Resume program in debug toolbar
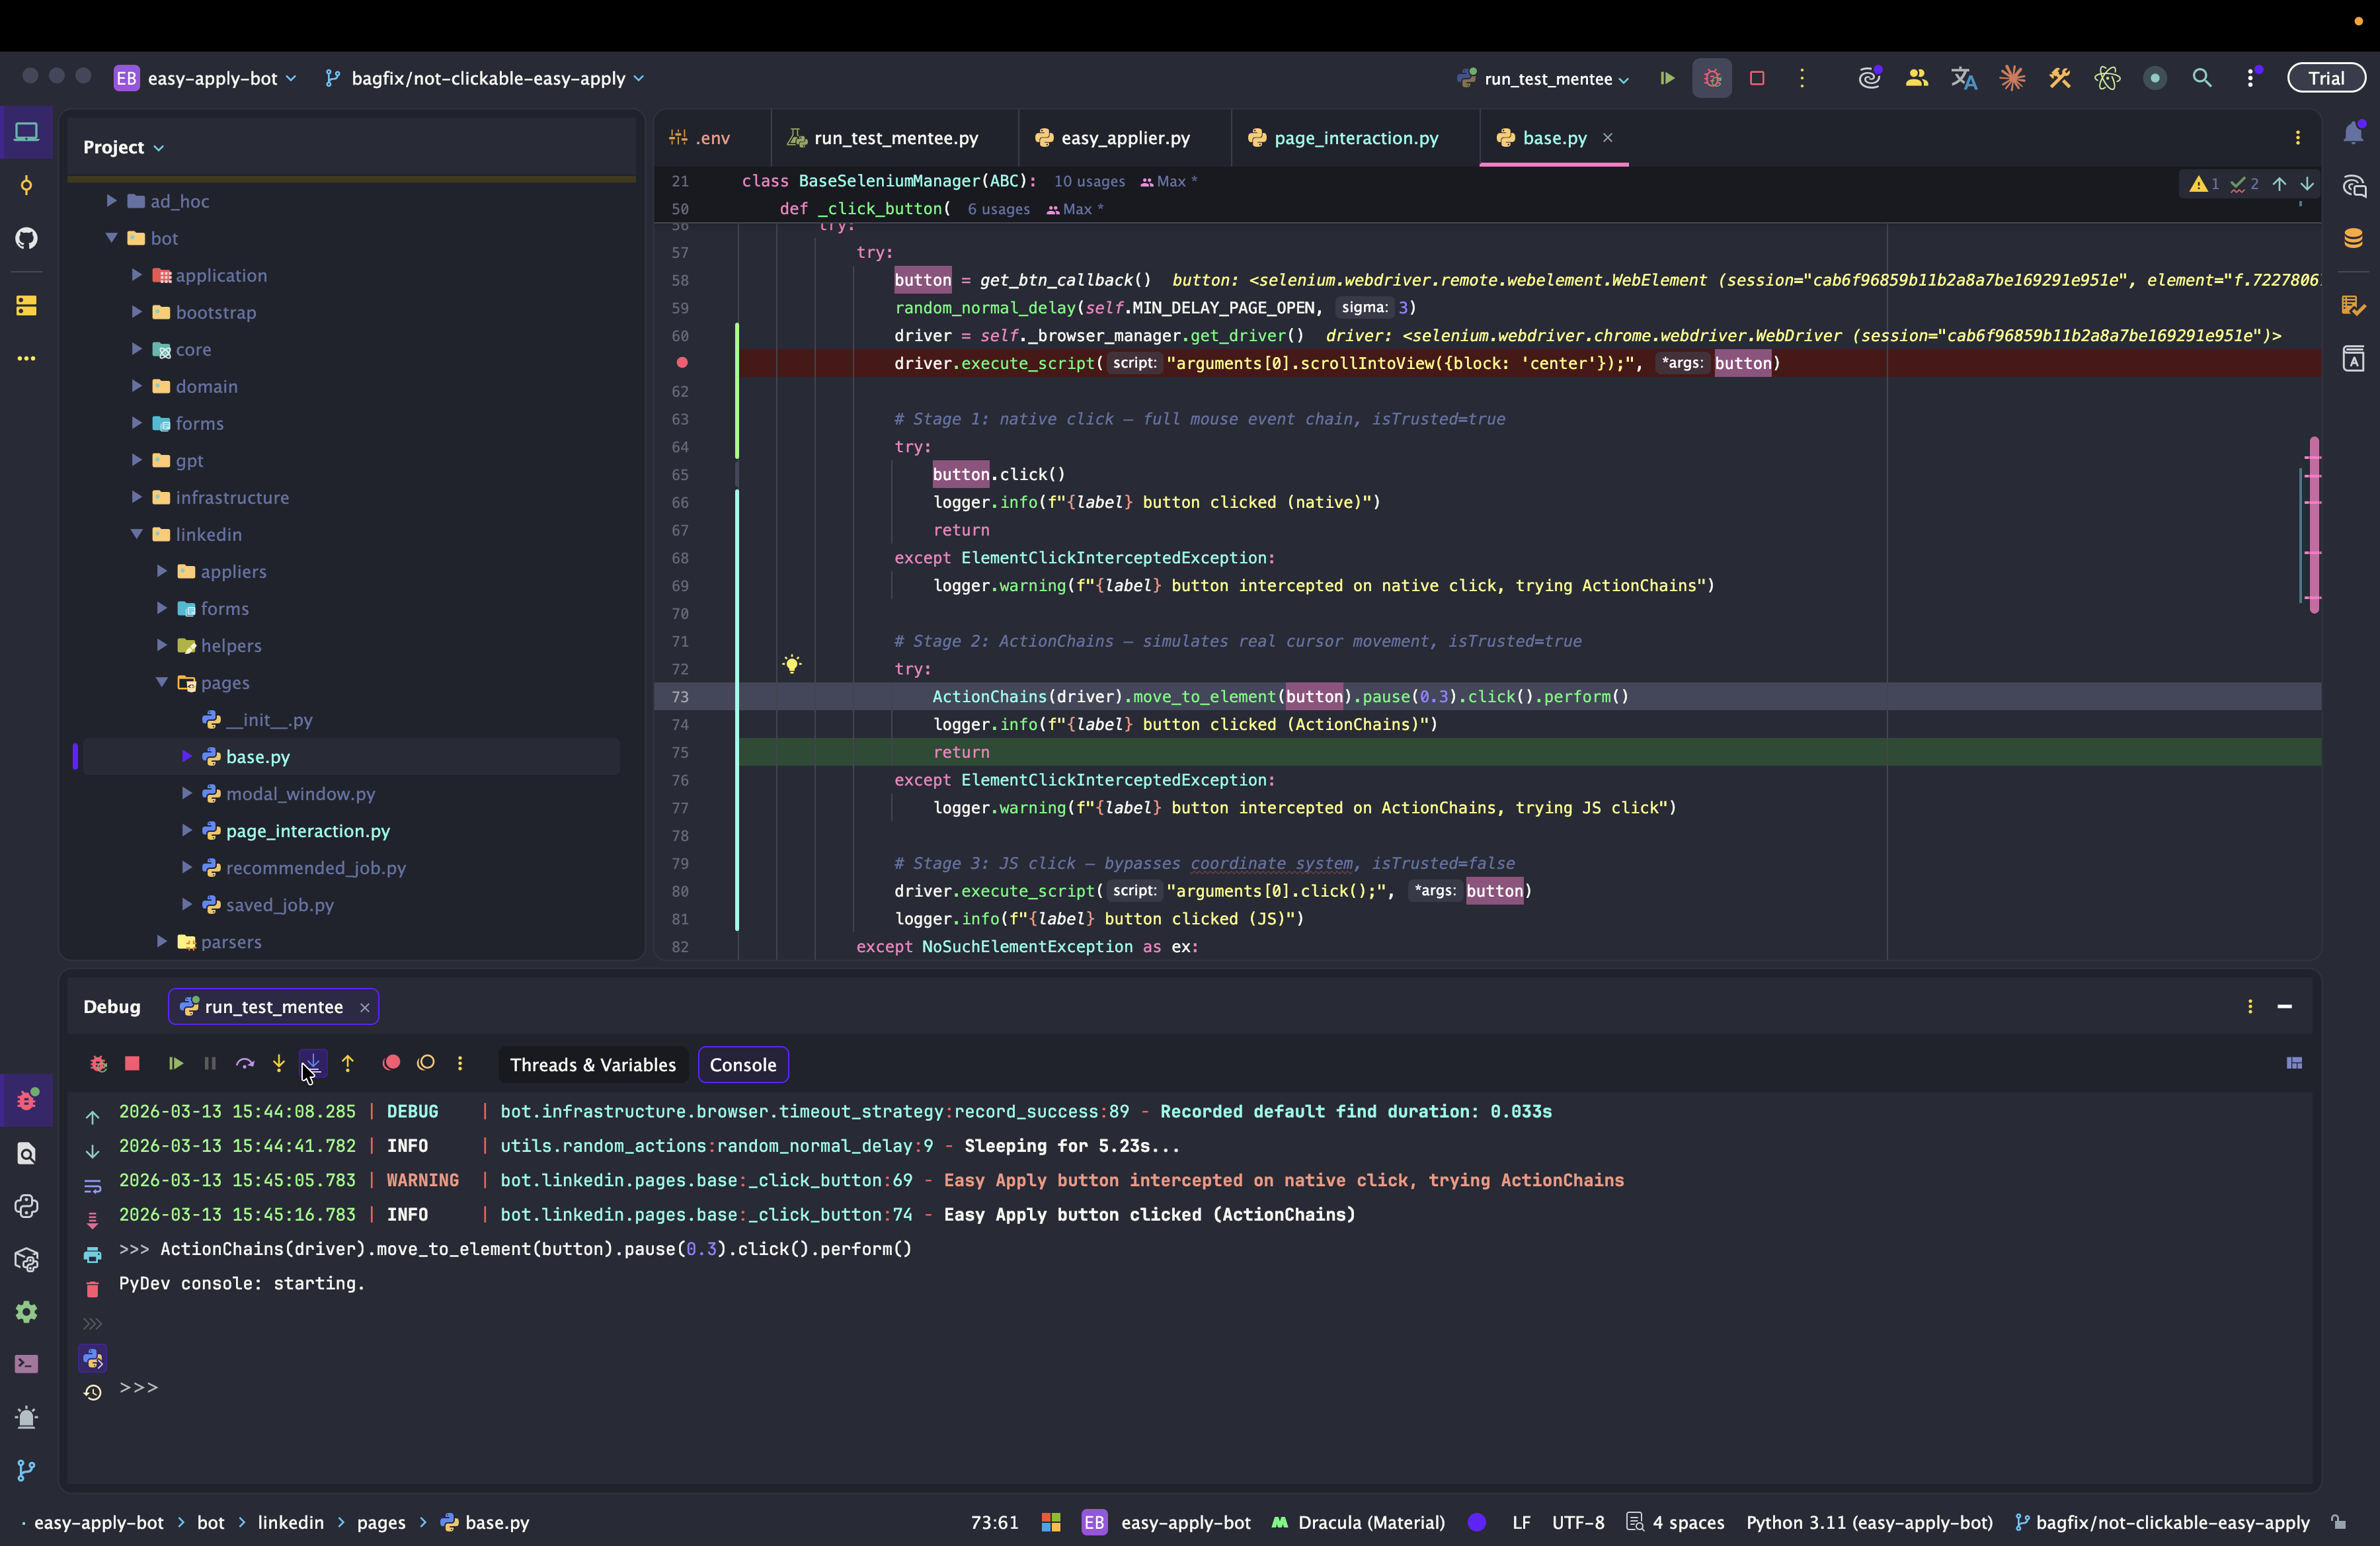 tap(175, 1063)
